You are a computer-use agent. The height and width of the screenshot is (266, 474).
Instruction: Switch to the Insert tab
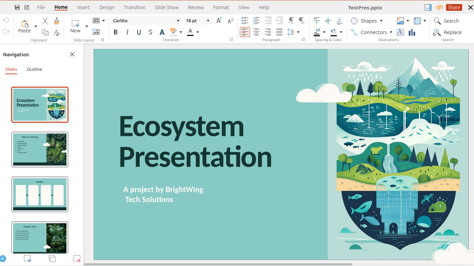83,7
